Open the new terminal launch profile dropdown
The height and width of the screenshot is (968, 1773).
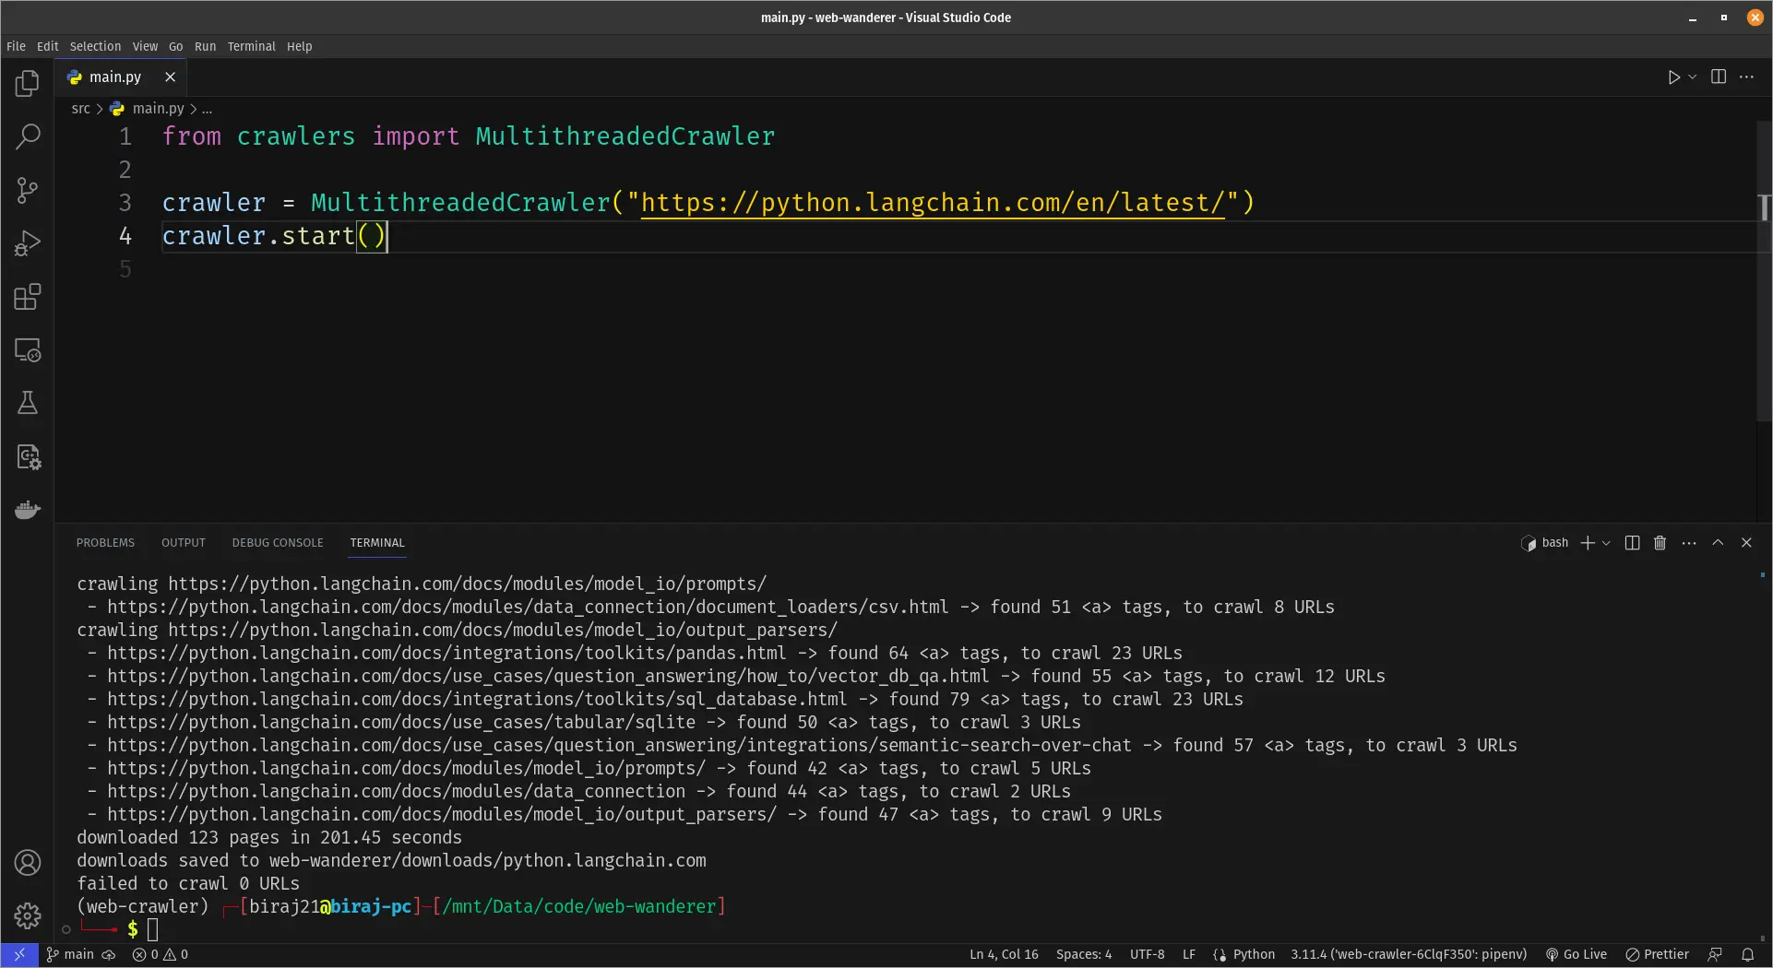[x=1607, y=543]
